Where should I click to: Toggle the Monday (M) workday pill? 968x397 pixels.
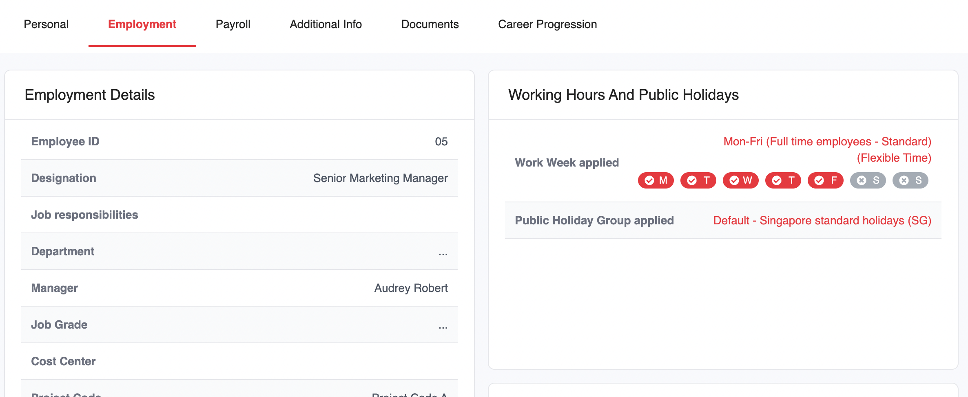[656, 180]
